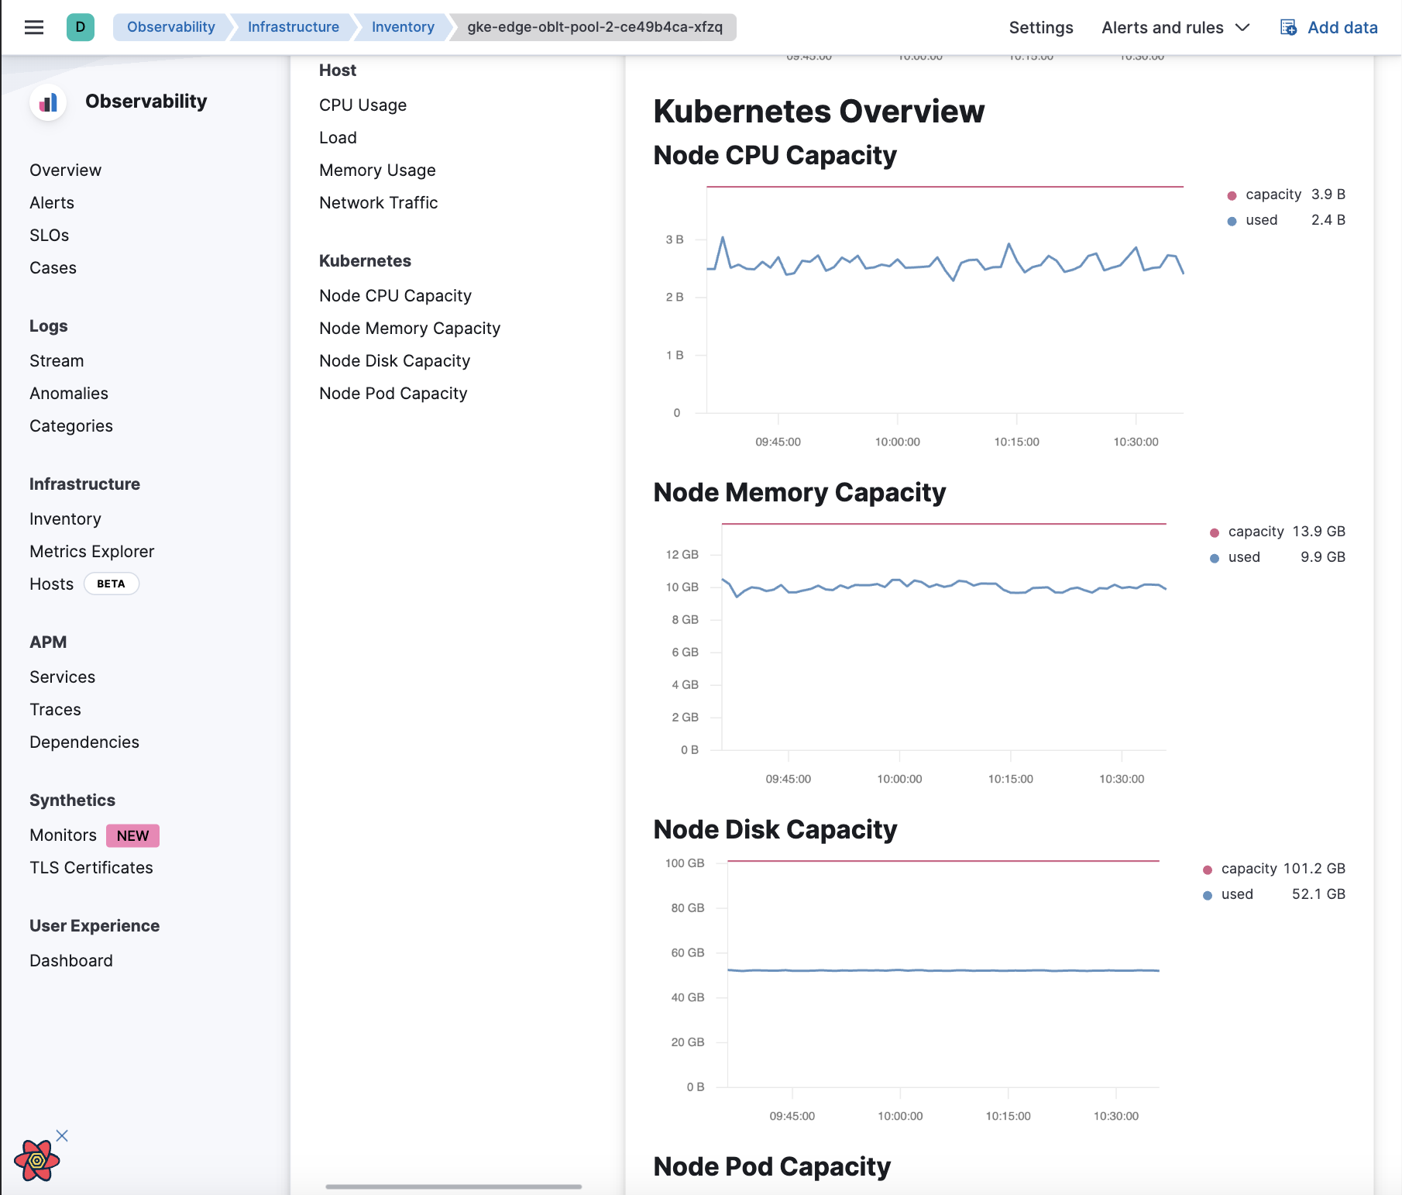Go to the Observability breadcrumb
This screenshot has width=1402, height=1195.
click(x=171, y=27)
